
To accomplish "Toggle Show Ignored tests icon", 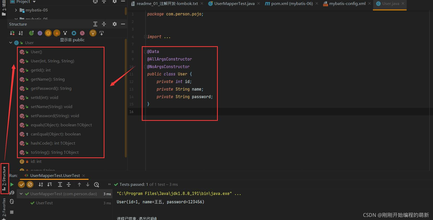I will (x=30, y=185).
